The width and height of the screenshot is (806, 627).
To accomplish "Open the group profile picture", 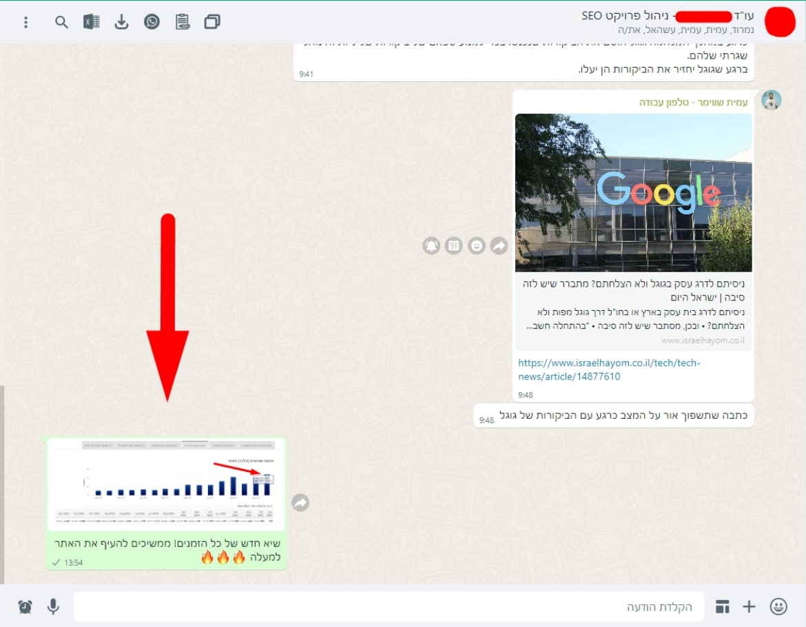I will (x=780, y=21).
